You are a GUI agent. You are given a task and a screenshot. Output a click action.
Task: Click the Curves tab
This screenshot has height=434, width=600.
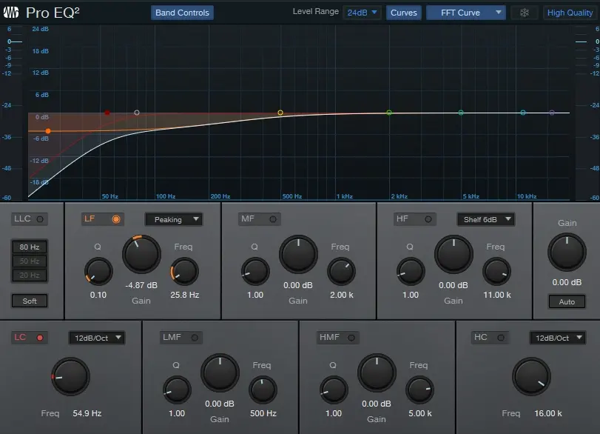pos(403,13)
